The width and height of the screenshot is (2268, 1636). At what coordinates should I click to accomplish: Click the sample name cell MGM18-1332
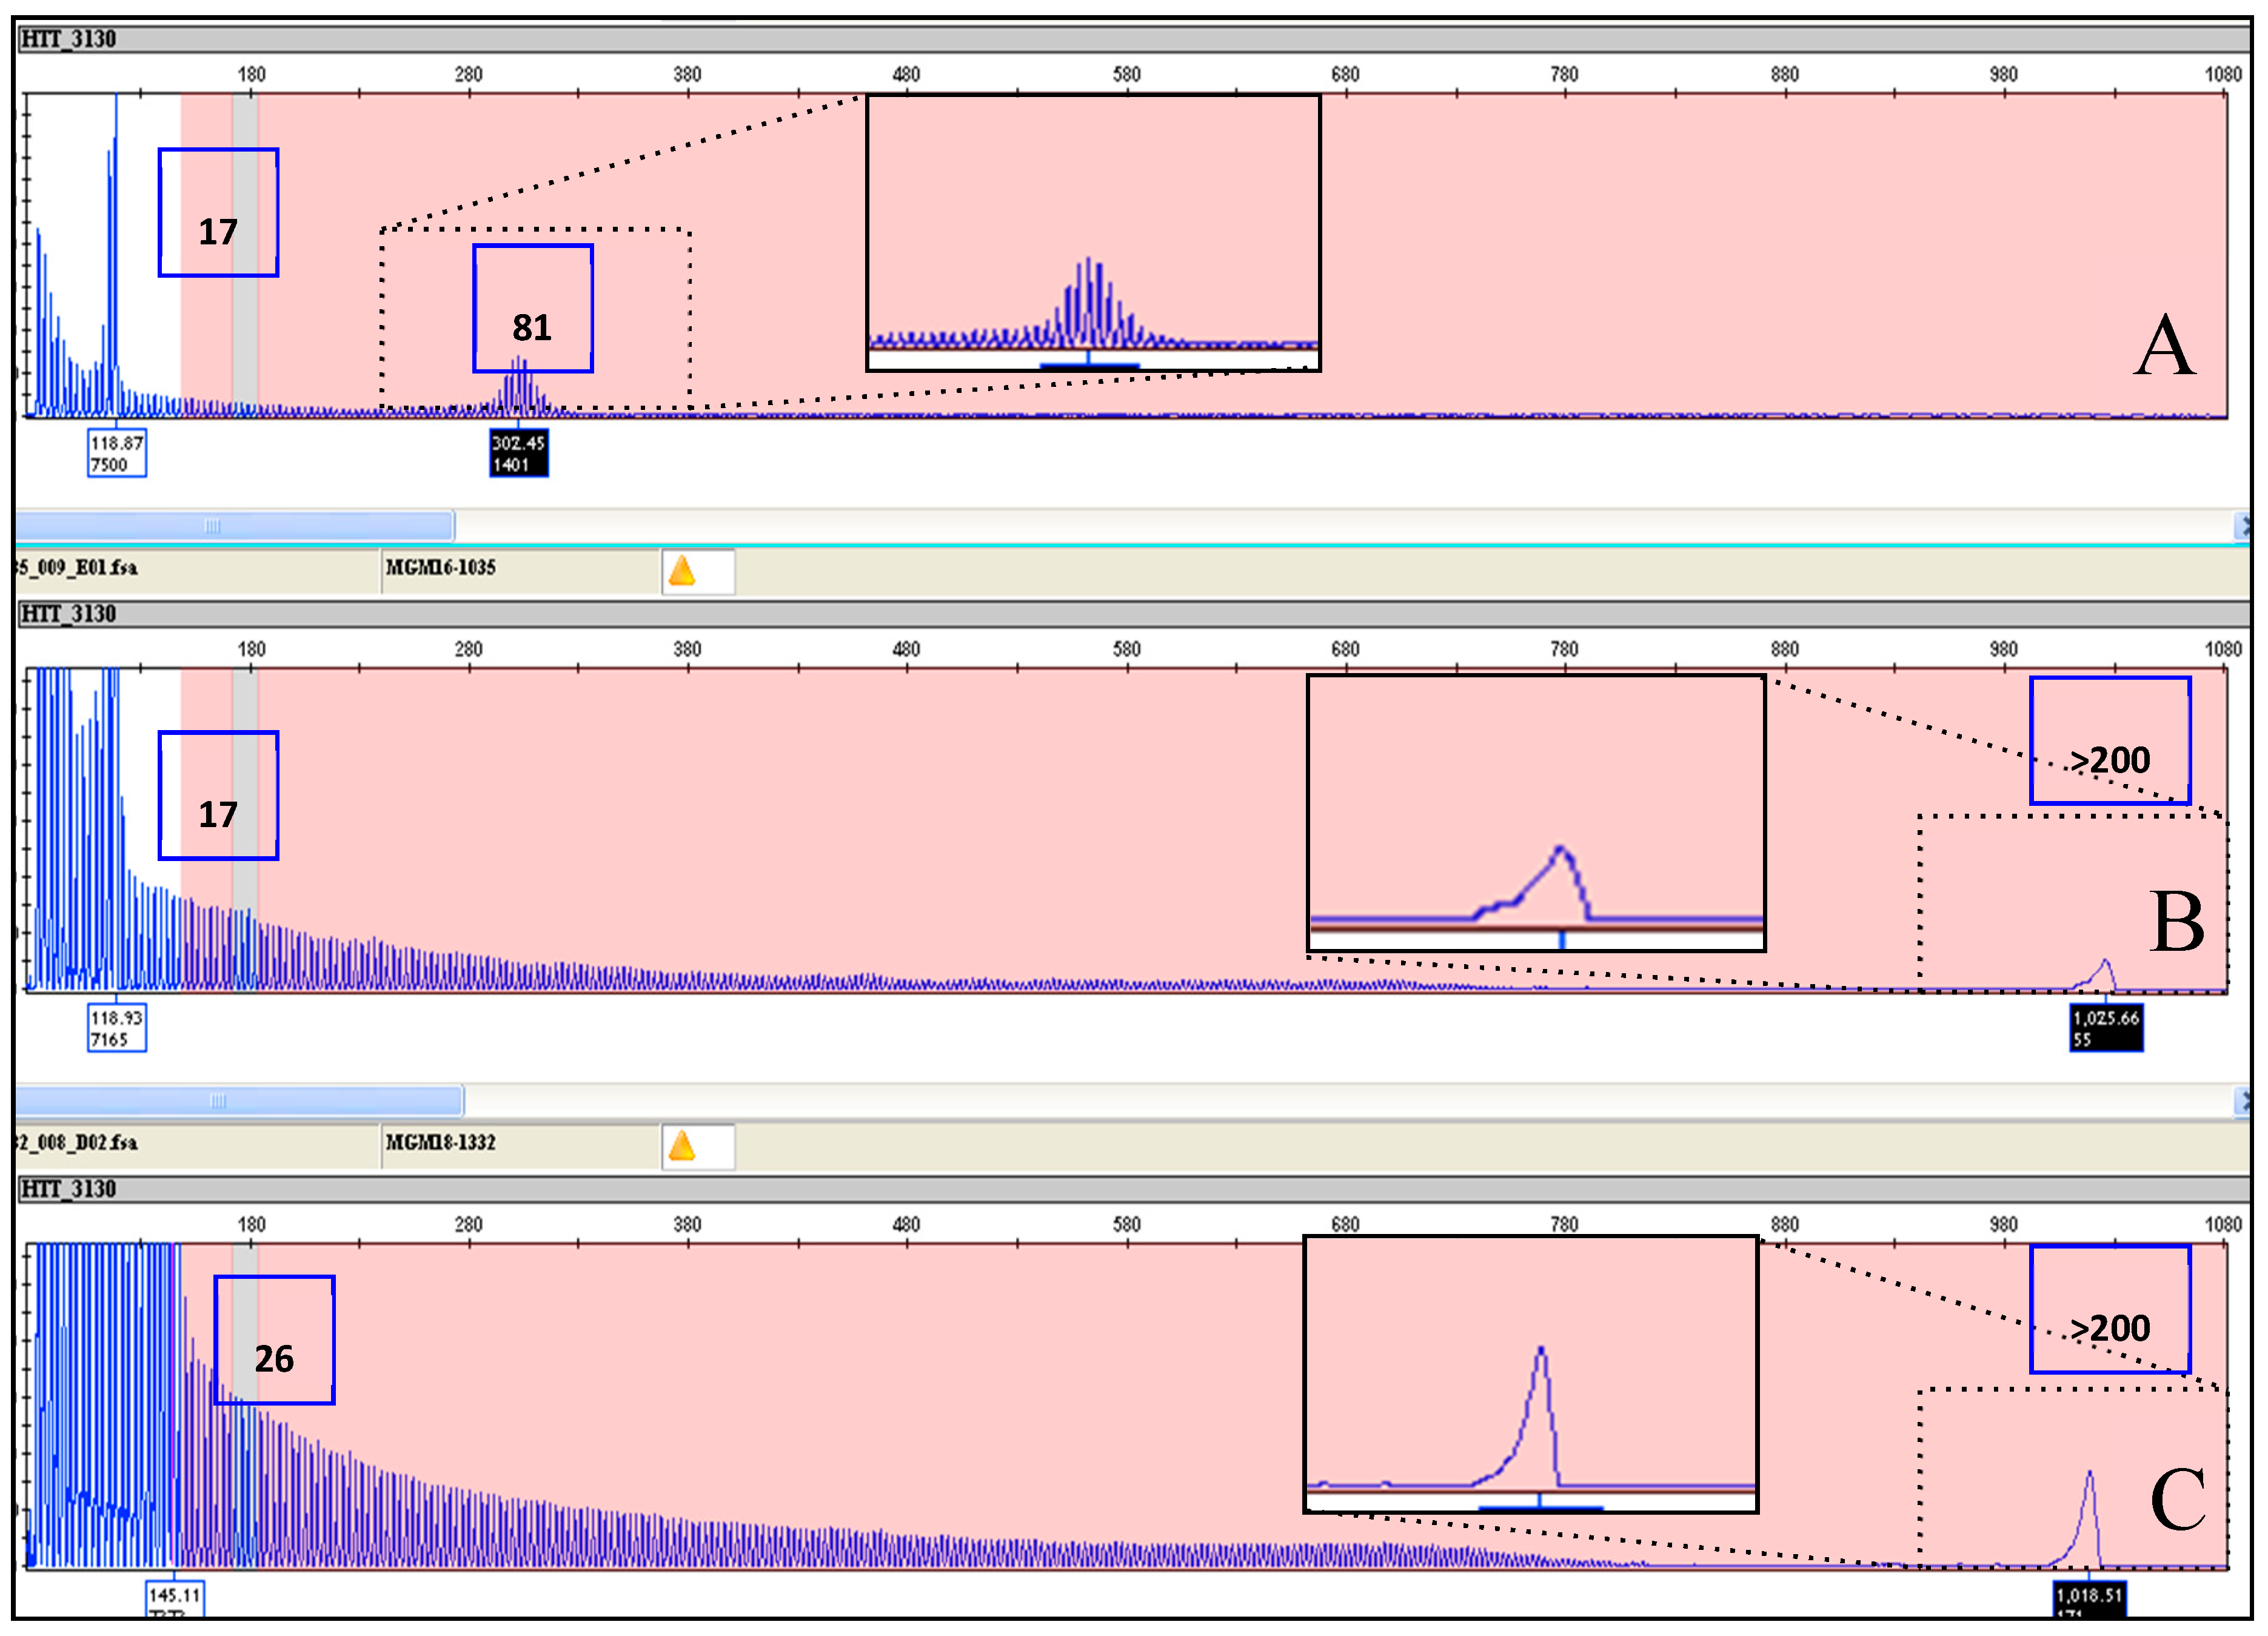[441, 1143]
